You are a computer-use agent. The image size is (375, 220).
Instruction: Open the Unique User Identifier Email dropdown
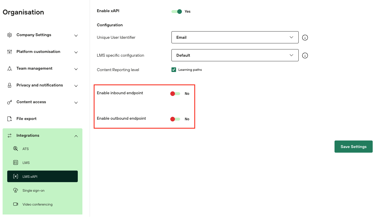tap(235, 38)
